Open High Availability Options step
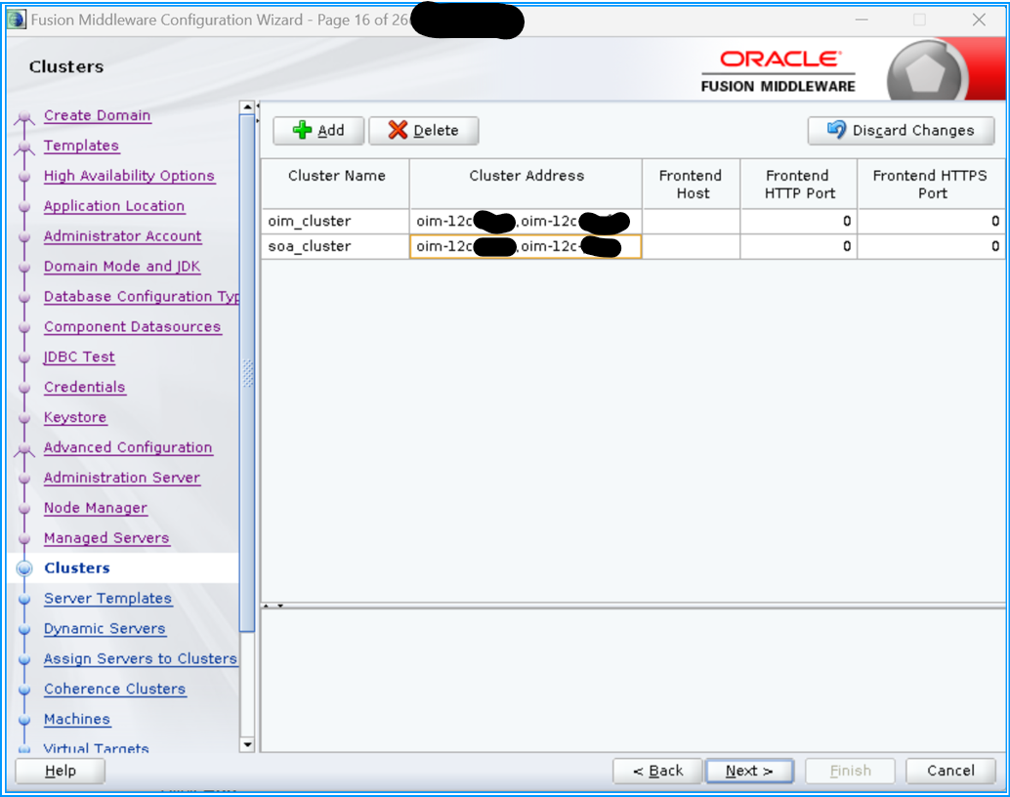Image resolution: width=1010 pixels, height=797 pixels. coord(129,176)
